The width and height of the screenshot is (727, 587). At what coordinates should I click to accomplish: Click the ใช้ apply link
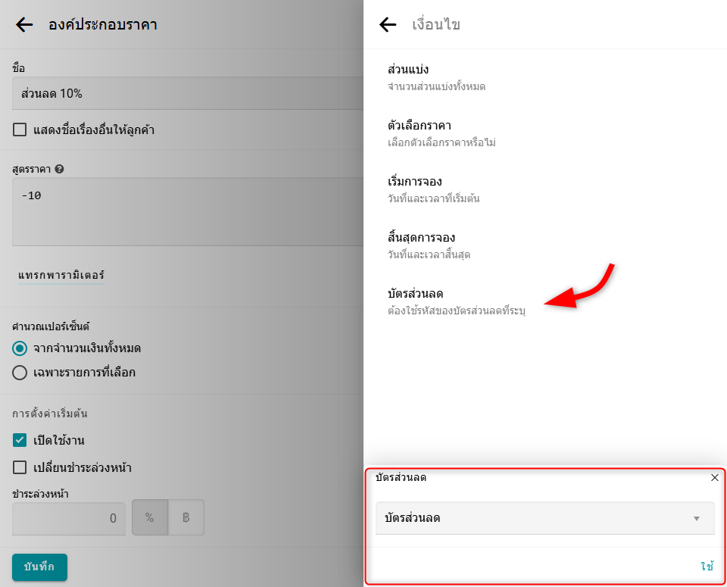707,567
